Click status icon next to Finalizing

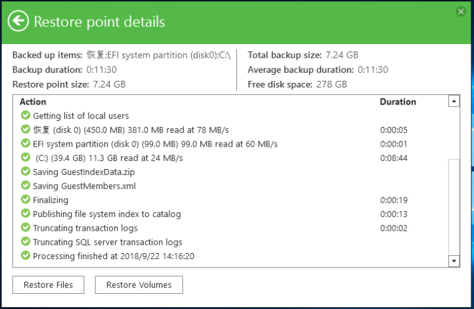pyautogui.click(x=26, y=199)
